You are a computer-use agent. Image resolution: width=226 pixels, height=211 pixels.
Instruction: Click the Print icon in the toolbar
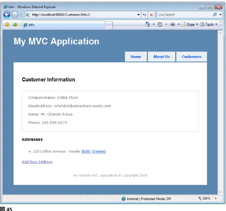(172, 24)
